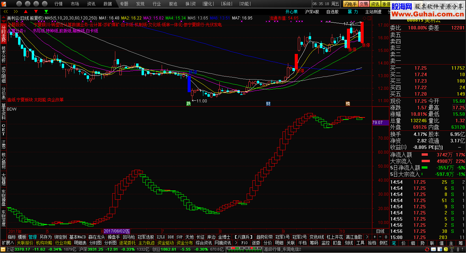Click the 跌 event marker on timeline
Image resolution: width=466 pixels, height=253 pixels.
(188, 103)
